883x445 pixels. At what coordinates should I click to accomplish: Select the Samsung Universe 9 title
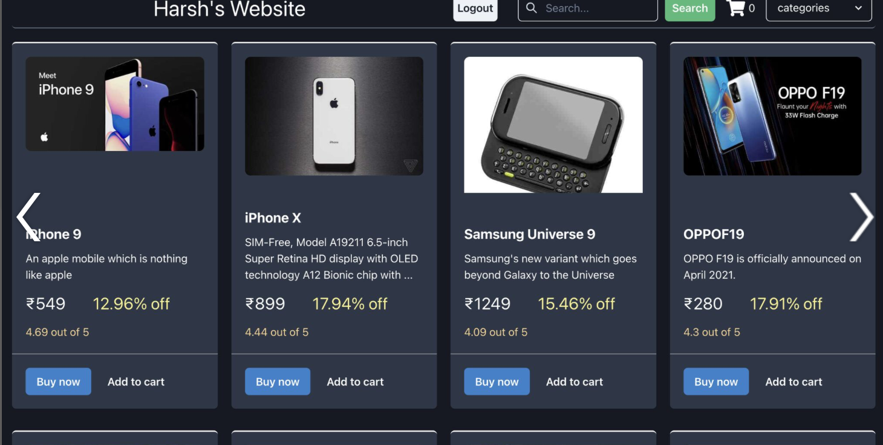pyautogui.click(x=529, y=234)
